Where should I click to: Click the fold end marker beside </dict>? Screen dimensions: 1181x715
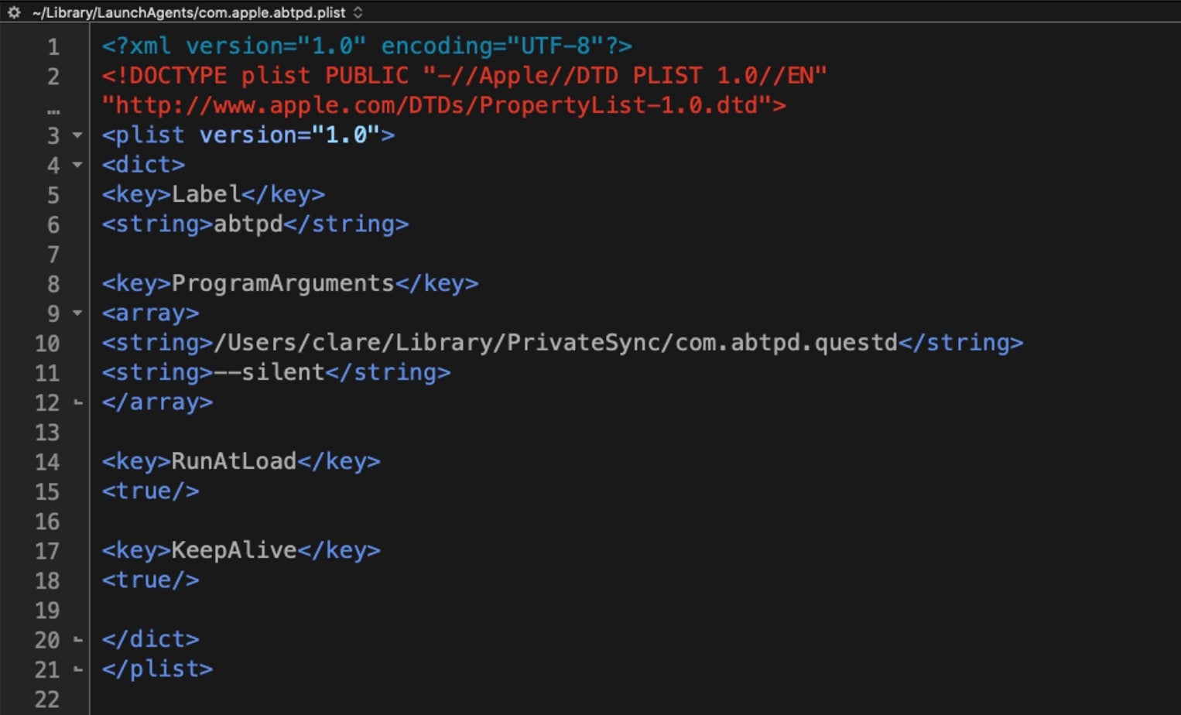click(77, 640)
